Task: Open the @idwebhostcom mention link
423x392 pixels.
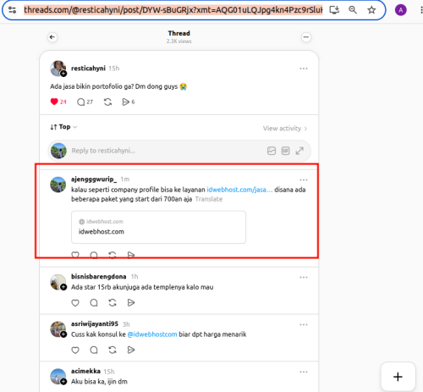Action: pyautogui.click(x=152, y=334)
